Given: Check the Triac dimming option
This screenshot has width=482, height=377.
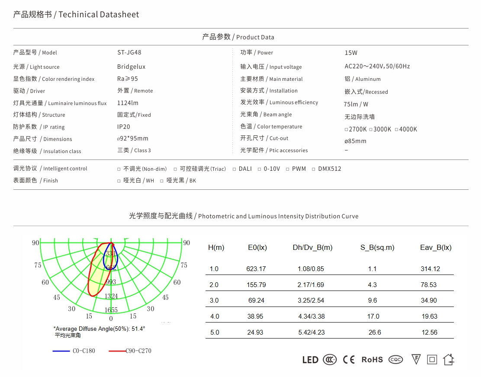Looking at the screenshot, I should click(175, 169).
